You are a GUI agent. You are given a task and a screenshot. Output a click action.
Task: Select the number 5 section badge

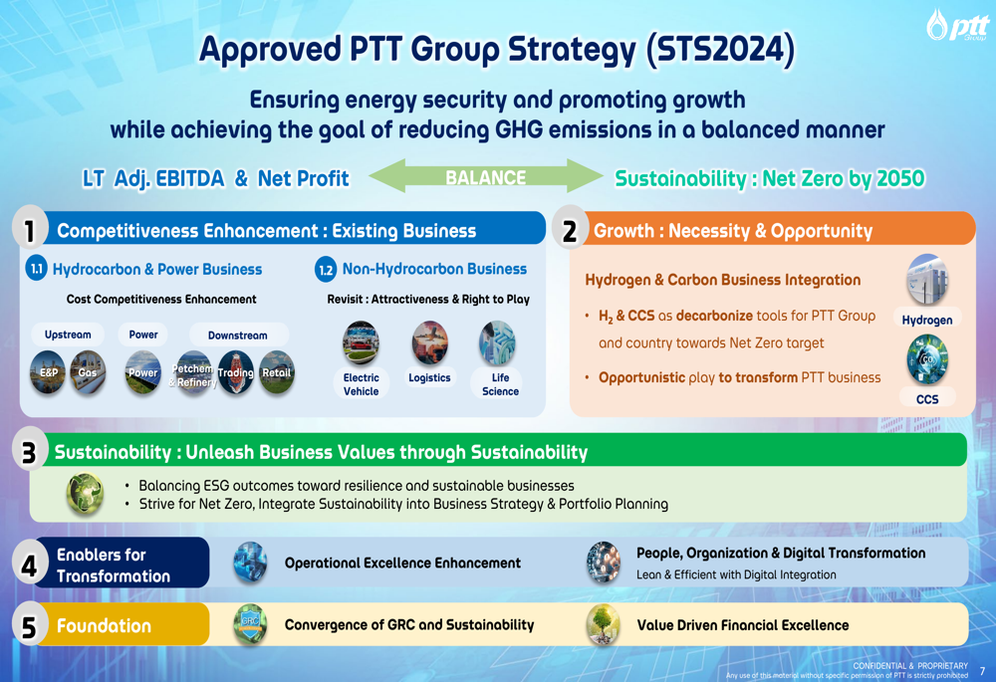pyautogui.click(x=29, y=625)
